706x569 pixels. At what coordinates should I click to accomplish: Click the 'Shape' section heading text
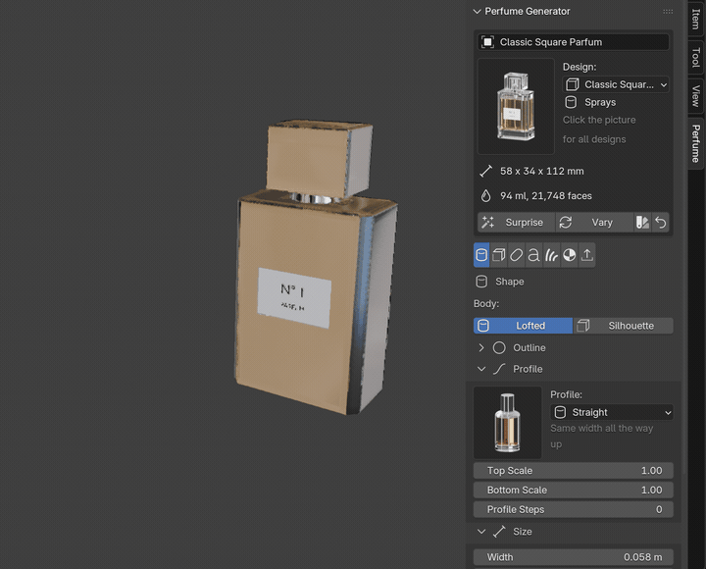(510, 282)
